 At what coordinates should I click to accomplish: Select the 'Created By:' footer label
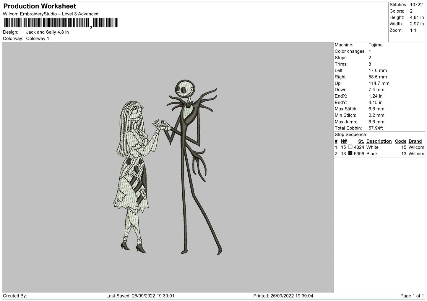pyautogui.click(x=15, y=296)
